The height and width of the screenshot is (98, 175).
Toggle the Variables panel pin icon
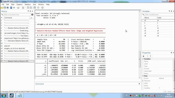[171, 11]
